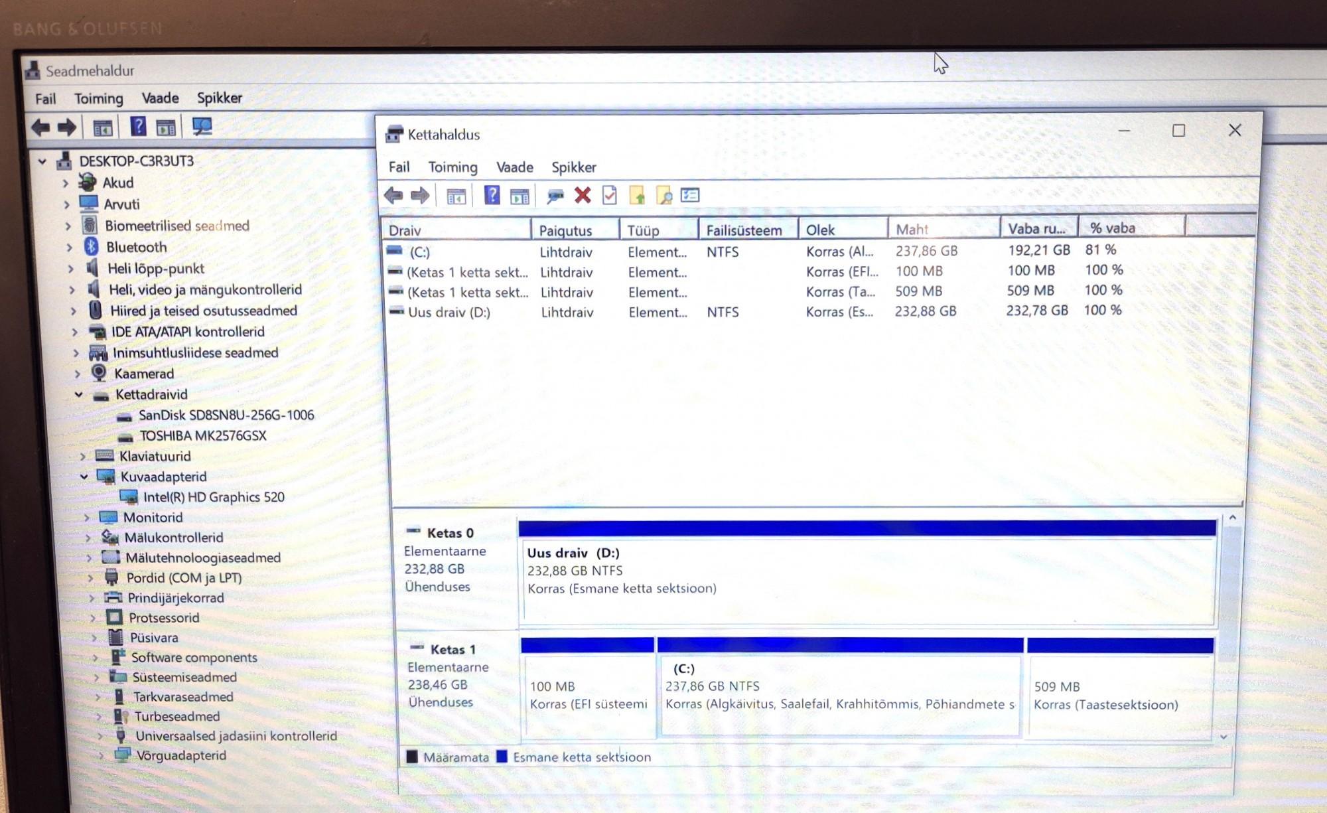
Task: Click red X delete icon in Kettahaldus toolbar
Action: [x=583, y=195]
